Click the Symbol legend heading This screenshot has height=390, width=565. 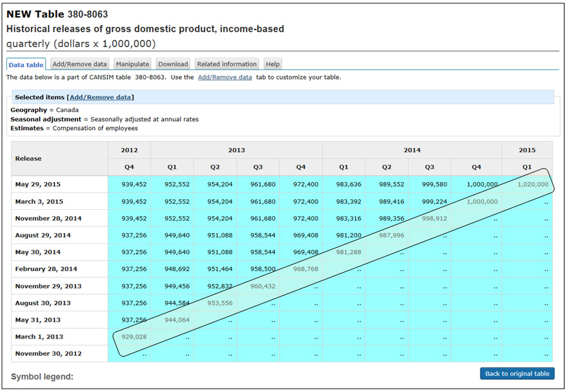point(42,376)
